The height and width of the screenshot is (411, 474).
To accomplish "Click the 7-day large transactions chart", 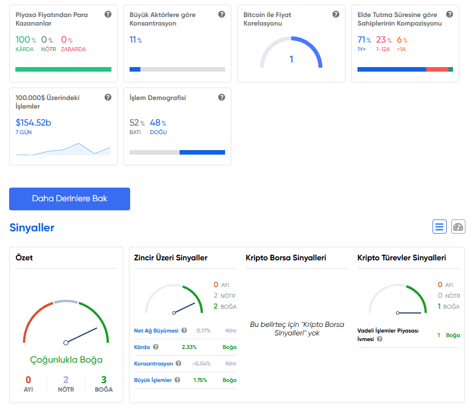I will [x=63, y=149].
